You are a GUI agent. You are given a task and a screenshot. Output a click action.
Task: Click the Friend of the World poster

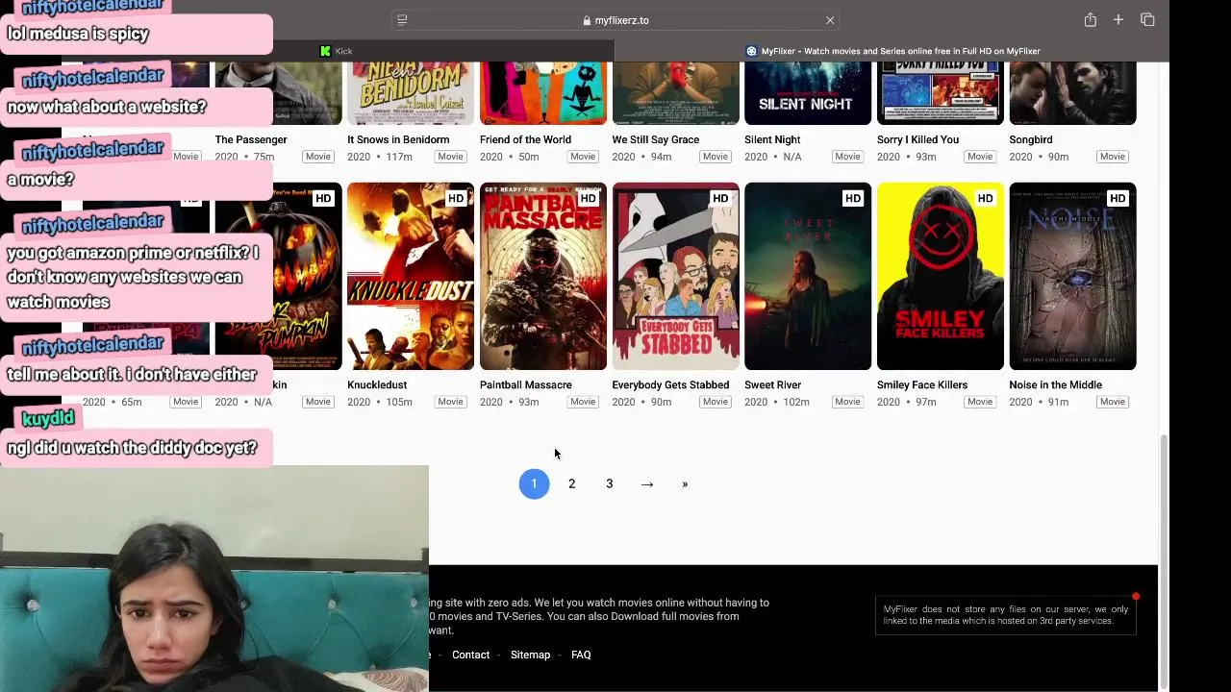pos(543,93)
